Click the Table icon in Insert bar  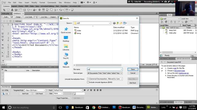(21, 10)
